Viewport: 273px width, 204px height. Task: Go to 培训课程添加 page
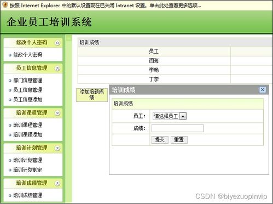click(x=28, y=135)
